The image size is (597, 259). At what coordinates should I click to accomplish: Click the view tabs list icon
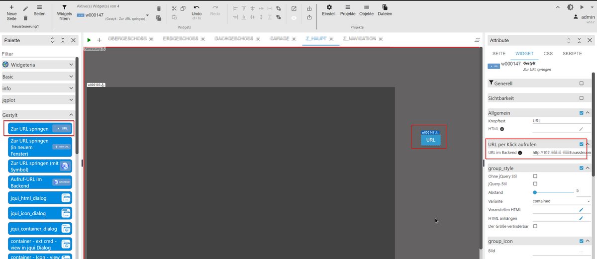click(477, 40)
